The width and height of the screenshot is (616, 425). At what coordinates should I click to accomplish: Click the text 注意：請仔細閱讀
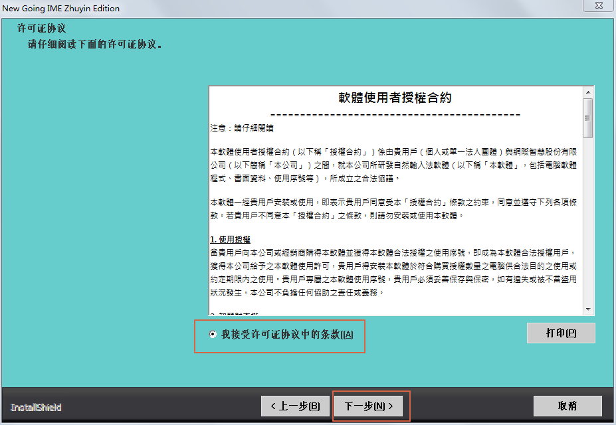(242, 128)
